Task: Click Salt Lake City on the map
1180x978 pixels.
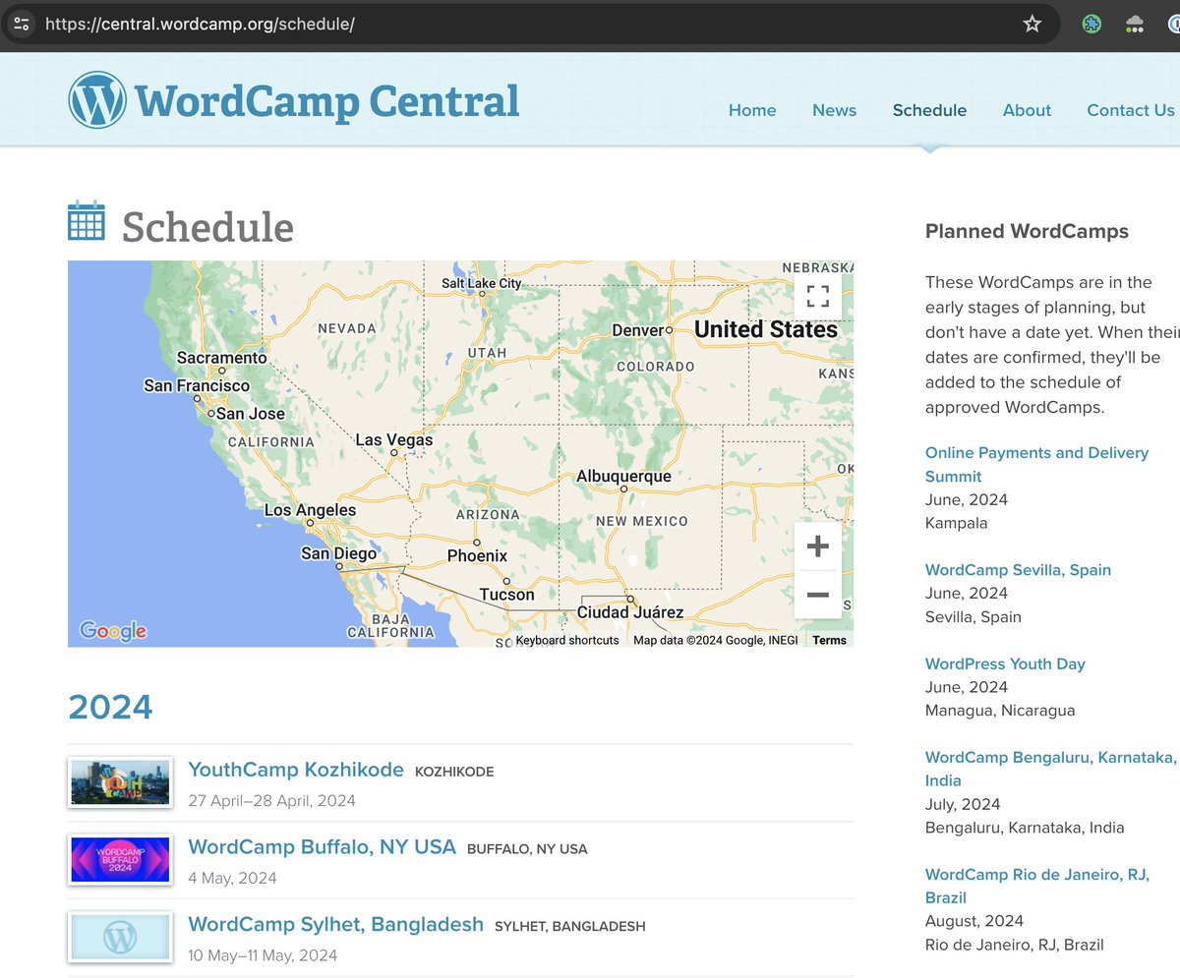Action: tap(482, 283)
